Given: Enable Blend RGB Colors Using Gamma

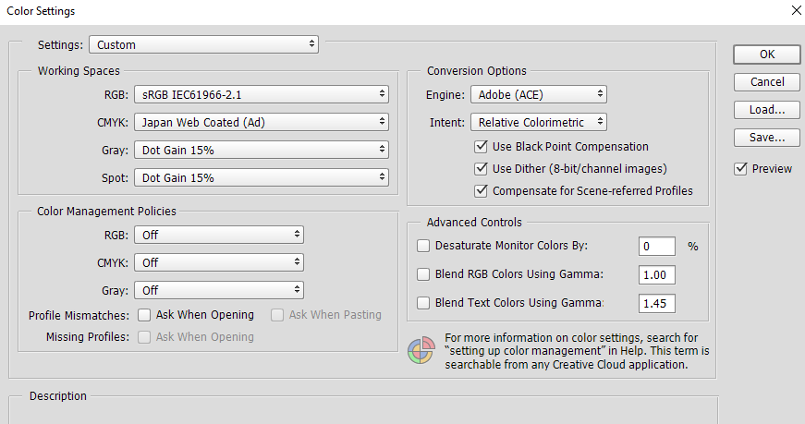Looking at the screenshot, I should click(x=423, y=274).
